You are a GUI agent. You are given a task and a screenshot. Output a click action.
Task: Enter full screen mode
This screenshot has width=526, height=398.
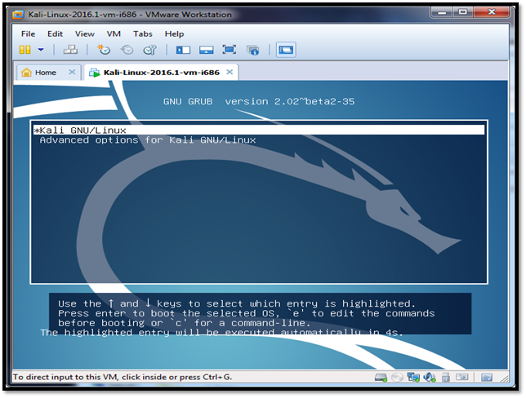[x=230, y=50]
